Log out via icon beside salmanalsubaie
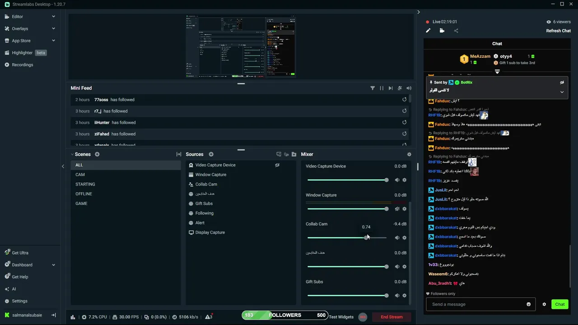The width and height of the screenshot is (578, 325). [x=53, y=315]
